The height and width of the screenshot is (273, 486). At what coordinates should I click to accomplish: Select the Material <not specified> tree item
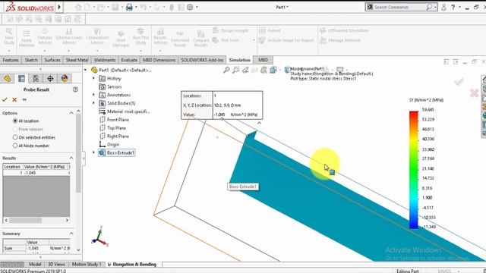(x=124, y=111)
